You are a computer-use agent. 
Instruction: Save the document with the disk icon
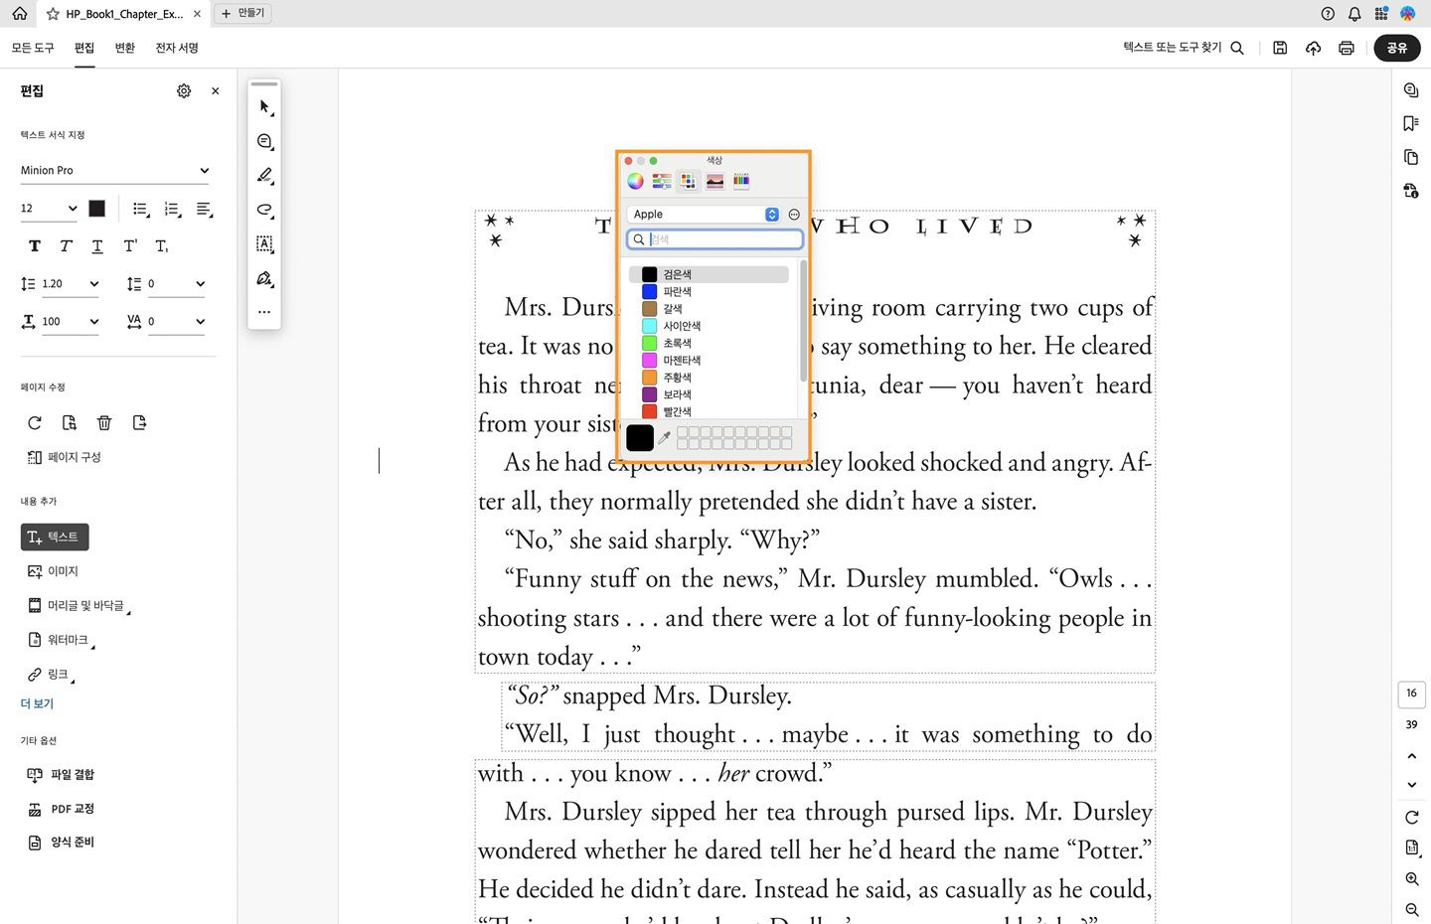point(1280,48)
